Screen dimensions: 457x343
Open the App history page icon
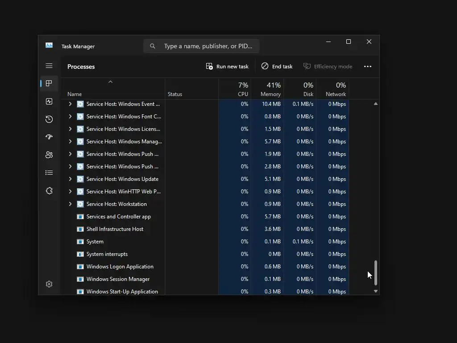point(49,119)
